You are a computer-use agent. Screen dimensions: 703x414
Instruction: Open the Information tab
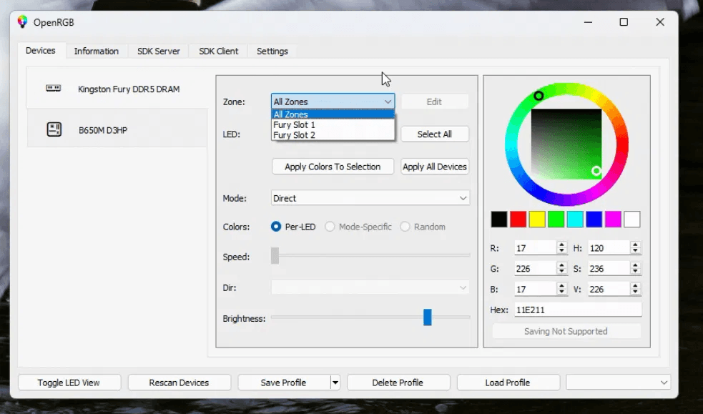click(97, 51)
